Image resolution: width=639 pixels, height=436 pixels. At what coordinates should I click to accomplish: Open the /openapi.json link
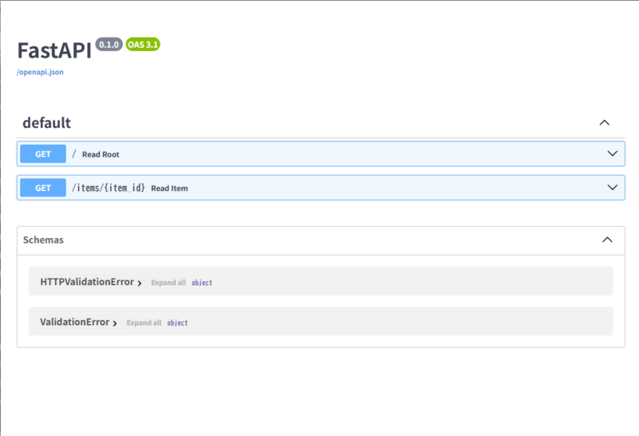[x=40, y=72]
